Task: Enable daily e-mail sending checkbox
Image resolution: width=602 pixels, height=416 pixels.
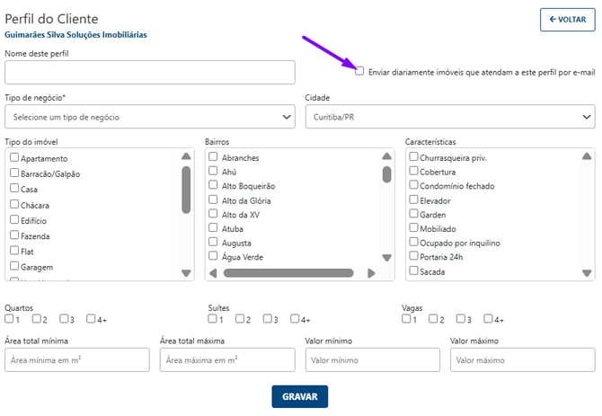Action: (360, 71)
